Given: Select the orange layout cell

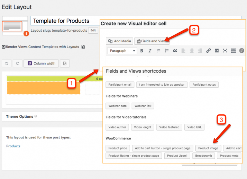Looking at the screenshot, I should point(44,88).
